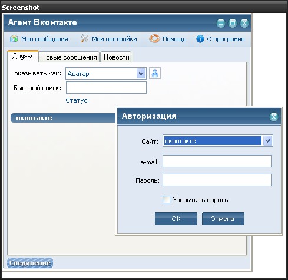Open the Показывать как dropdown arrow

141,74
